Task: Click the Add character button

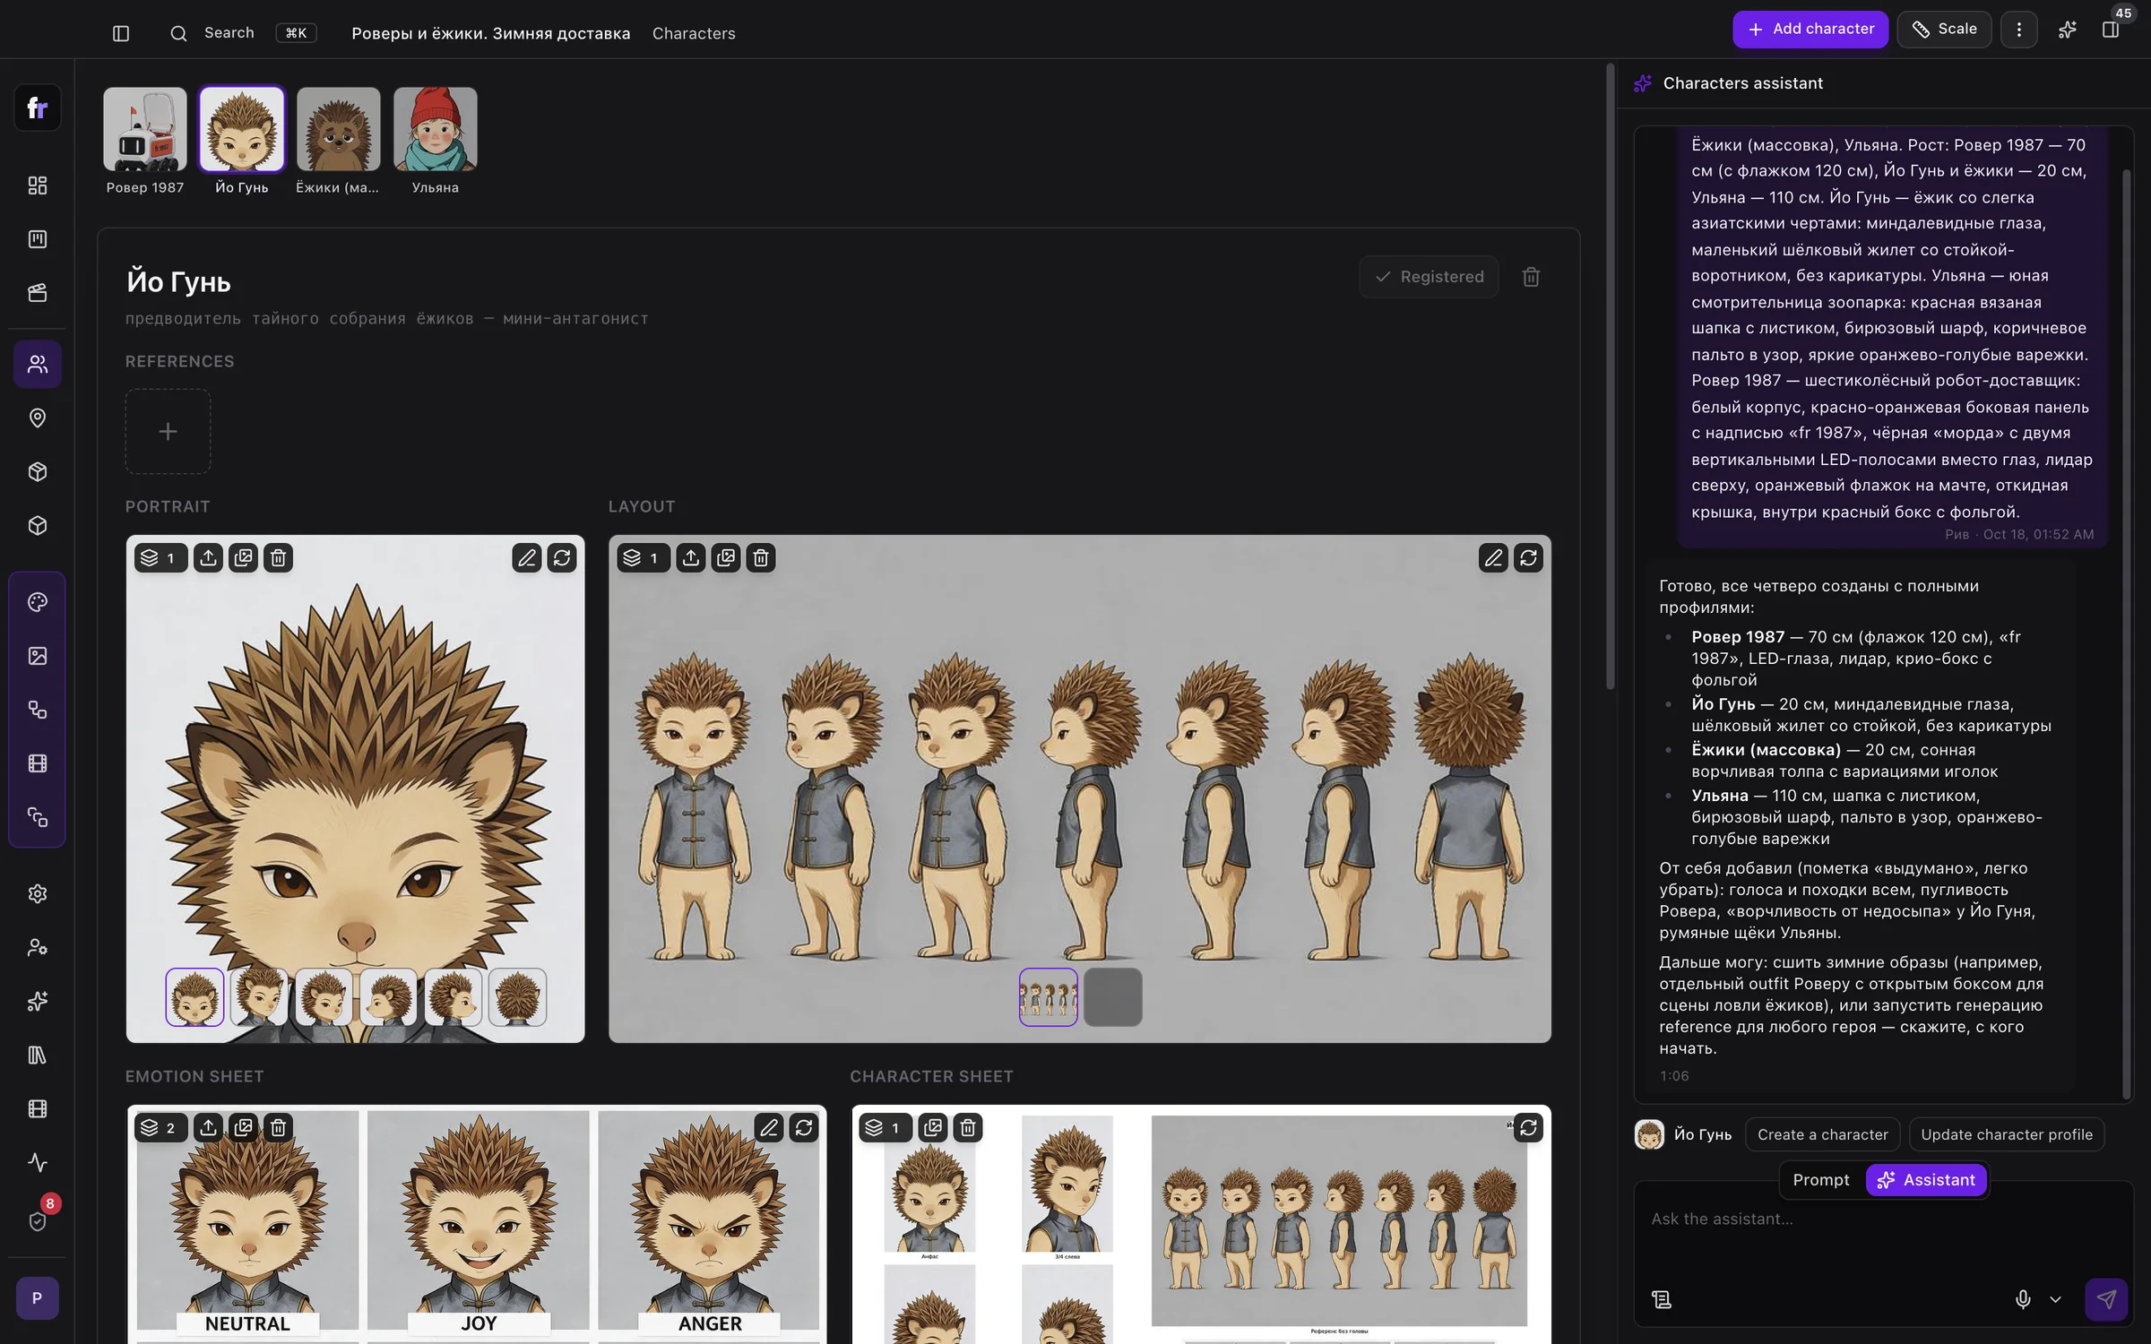Action: pos(1810,30)
